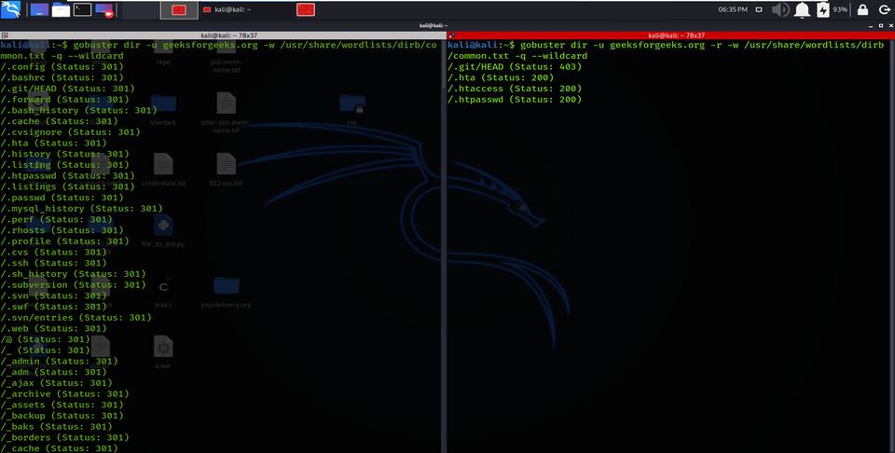
Task: Click the '/.bashrc (Status: 301)' output line
Action: pyautogui.click(x=62, y=77)
